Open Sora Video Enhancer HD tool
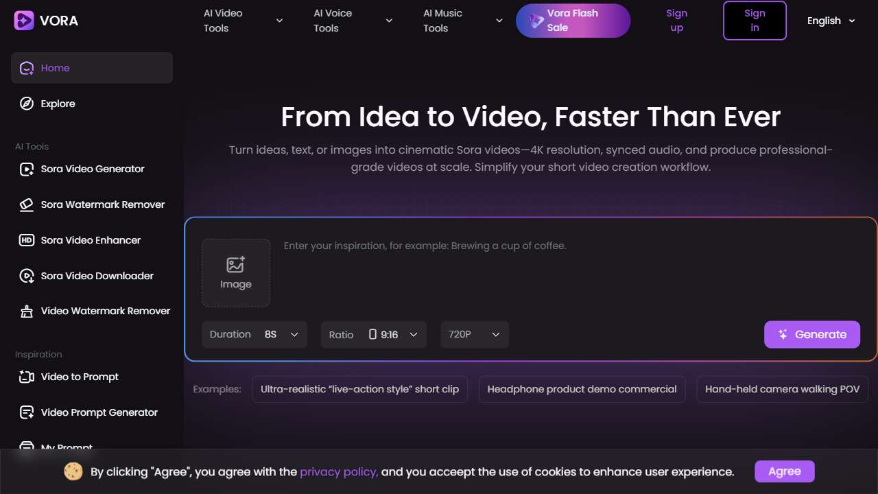This screenshot has width=878, height=494. [91, 240]
